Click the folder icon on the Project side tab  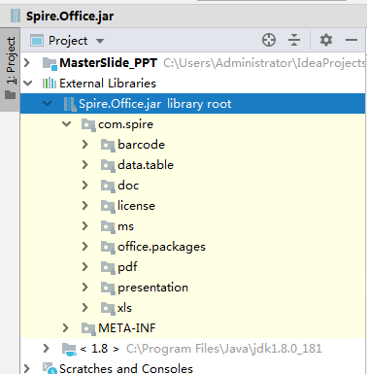11,95
